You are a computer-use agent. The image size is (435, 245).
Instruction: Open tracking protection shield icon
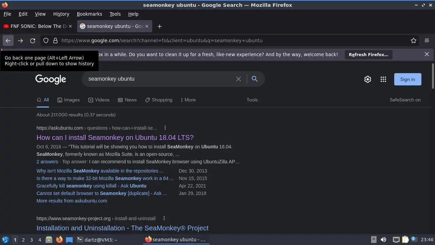(46, 40)
